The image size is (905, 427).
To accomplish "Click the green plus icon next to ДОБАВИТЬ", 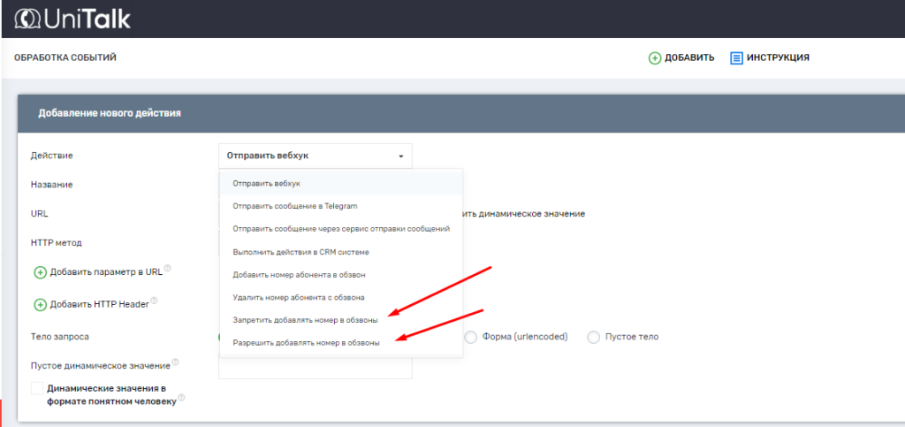I will (655, 58).
